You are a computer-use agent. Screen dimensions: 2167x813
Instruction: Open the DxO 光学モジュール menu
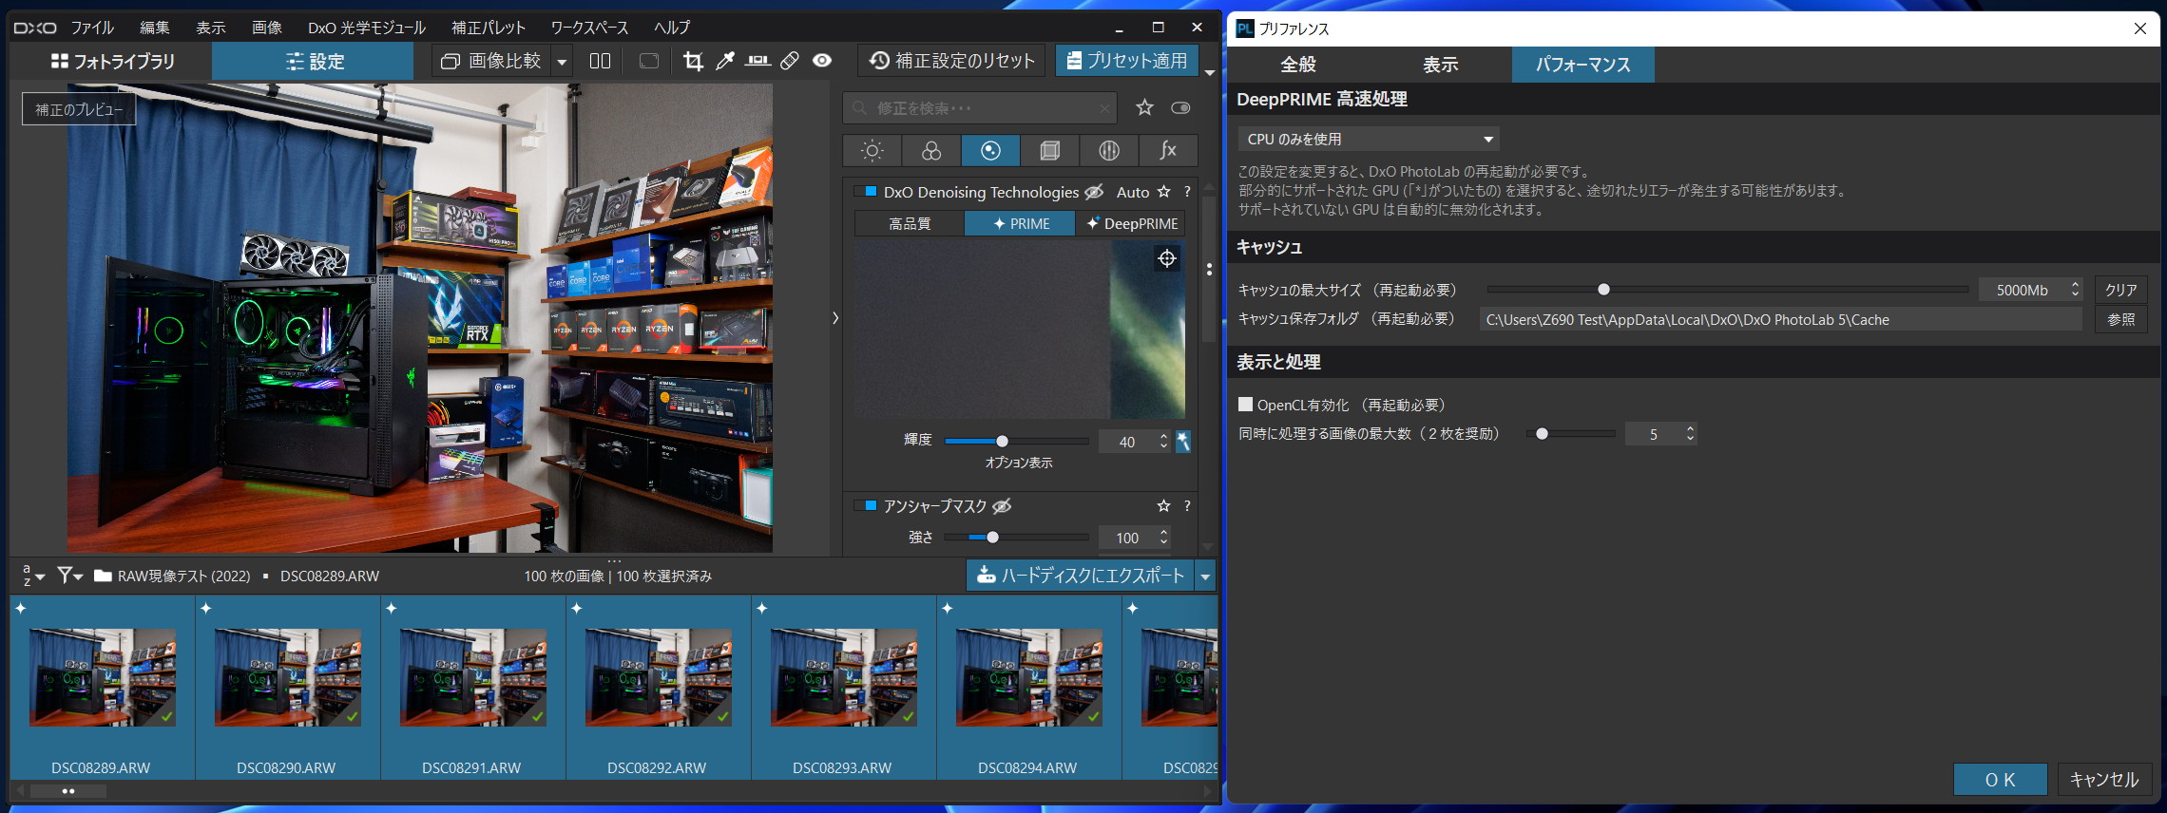366,28
